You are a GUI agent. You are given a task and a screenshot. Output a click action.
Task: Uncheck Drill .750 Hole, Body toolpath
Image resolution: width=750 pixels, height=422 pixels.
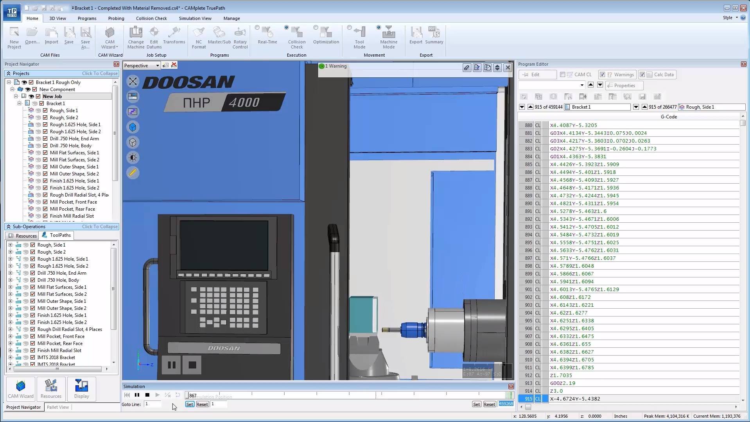point(33,280)
